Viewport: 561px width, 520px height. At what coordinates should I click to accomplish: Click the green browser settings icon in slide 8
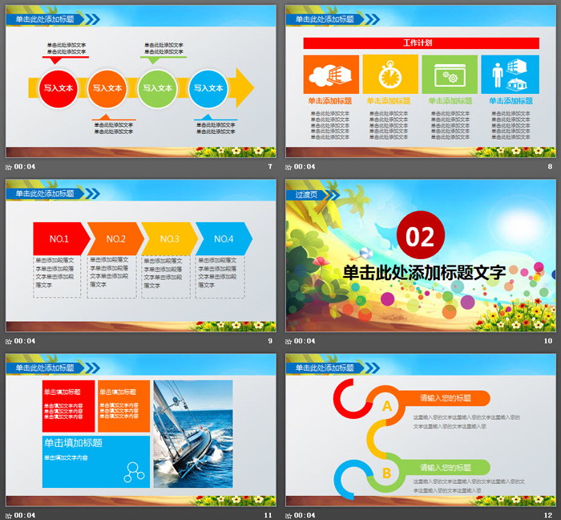pyautogui.click(x=449, y=75)
